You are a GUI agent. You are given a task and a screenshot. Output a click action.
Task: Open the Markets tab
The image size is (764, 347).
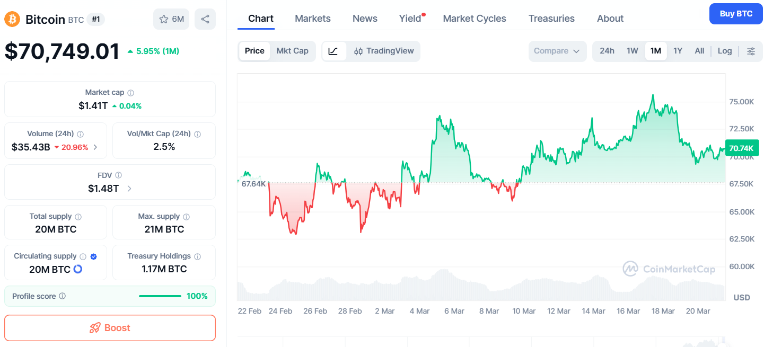pyautogui.click(x=313, y=19)
